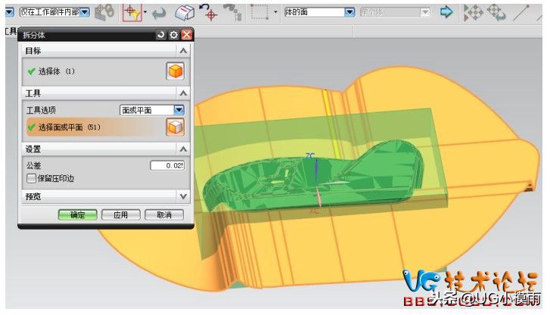Click the dashed rectangle selection icon
The height and width of the screenshot is (315, 550).
coord(259,12)
